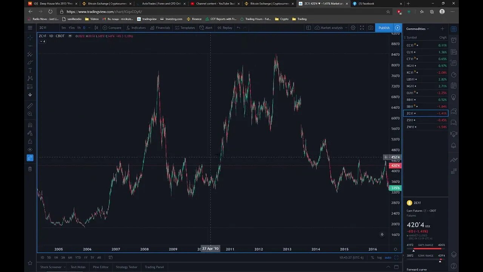The width and height of the screenshot is (483, 272).
Task: Click the Remove Drawings trash icon
Action: click(x=30, y=169)
